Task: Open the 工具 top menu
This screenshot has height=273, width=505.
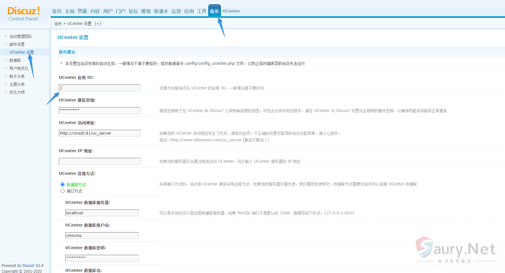Action: [x=202, y=11]
